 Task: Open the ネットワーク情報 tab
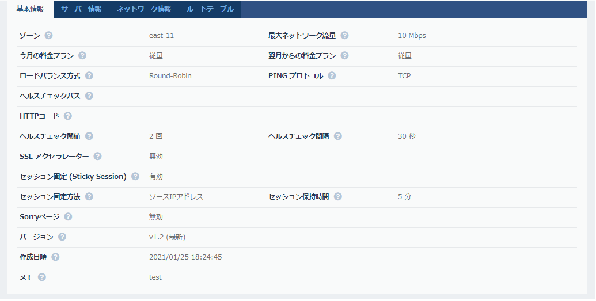[143, 9]
